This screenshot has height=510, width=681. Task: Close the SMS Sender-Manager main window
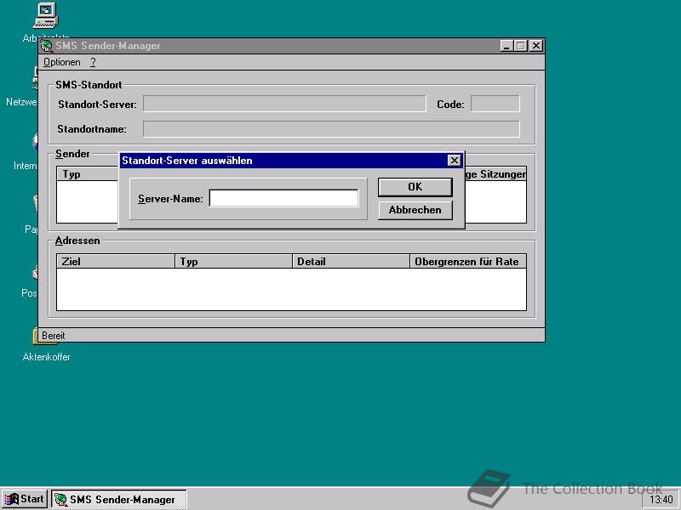click(536, 46)
